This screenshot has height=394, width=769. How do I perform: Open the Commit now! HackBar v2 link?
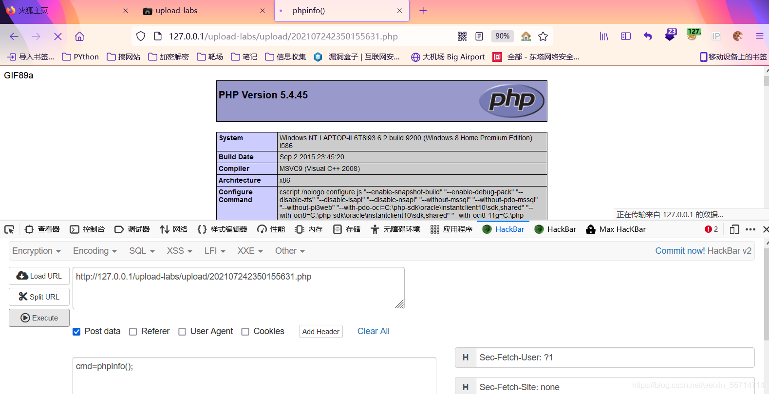pyautogui.click(x=703, y=251)
